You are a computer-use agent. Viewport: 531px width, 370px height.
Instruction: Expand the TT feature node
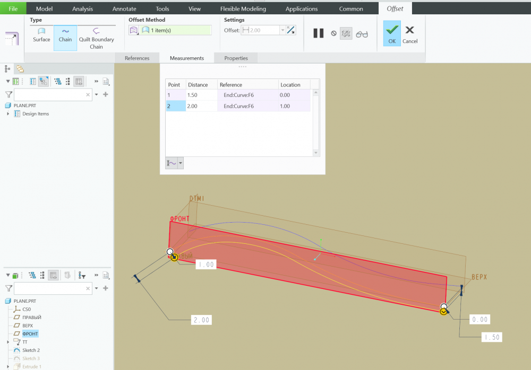(8, 342)
